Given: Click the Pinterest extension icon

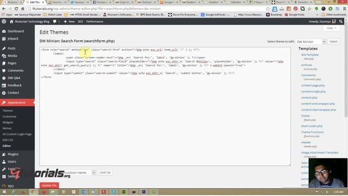Looking at the screenshot, I should point(295,9).
